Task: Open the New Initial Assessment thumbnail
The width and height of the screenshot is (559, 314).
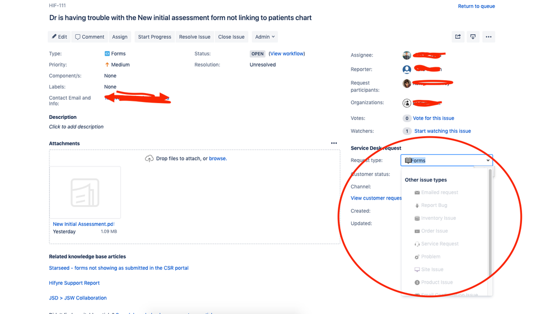Action: (85, 192)
